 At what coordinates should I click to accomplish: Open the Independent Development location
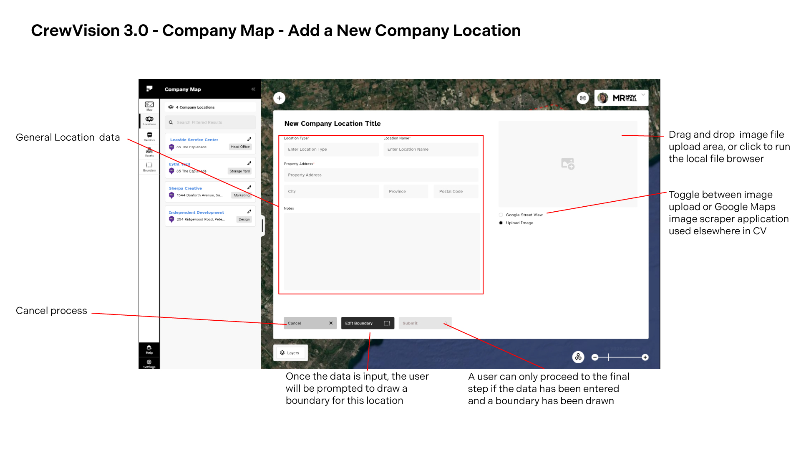point(196,213)
